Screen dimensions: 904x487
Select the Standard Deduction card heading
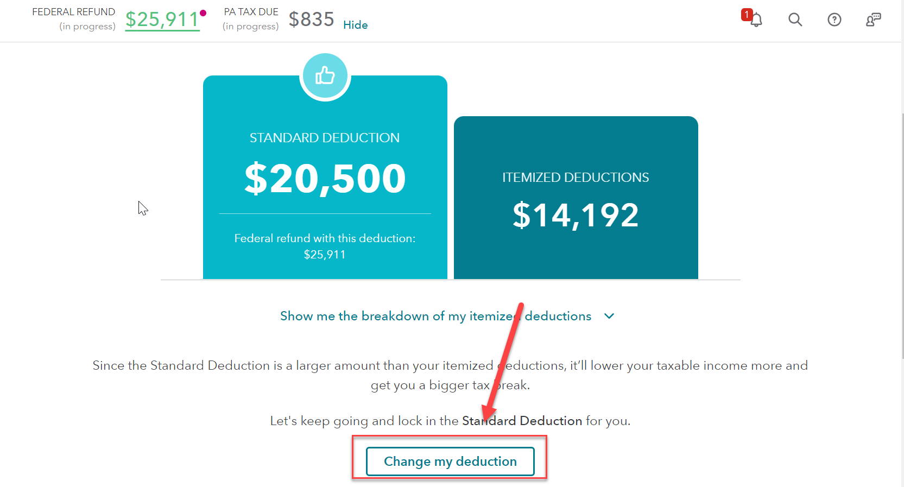325,138
